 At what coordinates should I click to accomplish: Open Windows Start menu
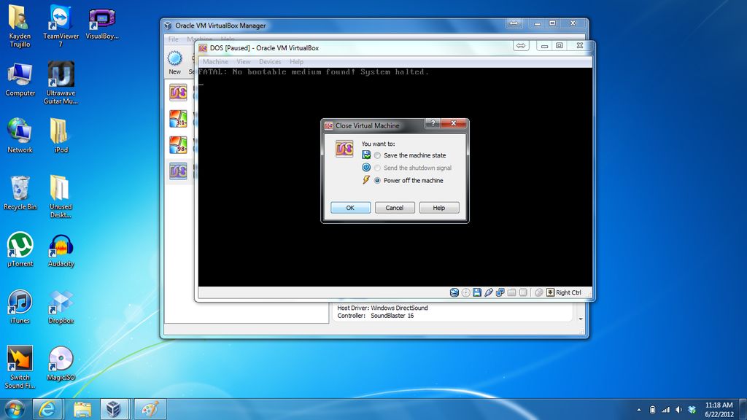pyautogui.click(x=15, y=409)
